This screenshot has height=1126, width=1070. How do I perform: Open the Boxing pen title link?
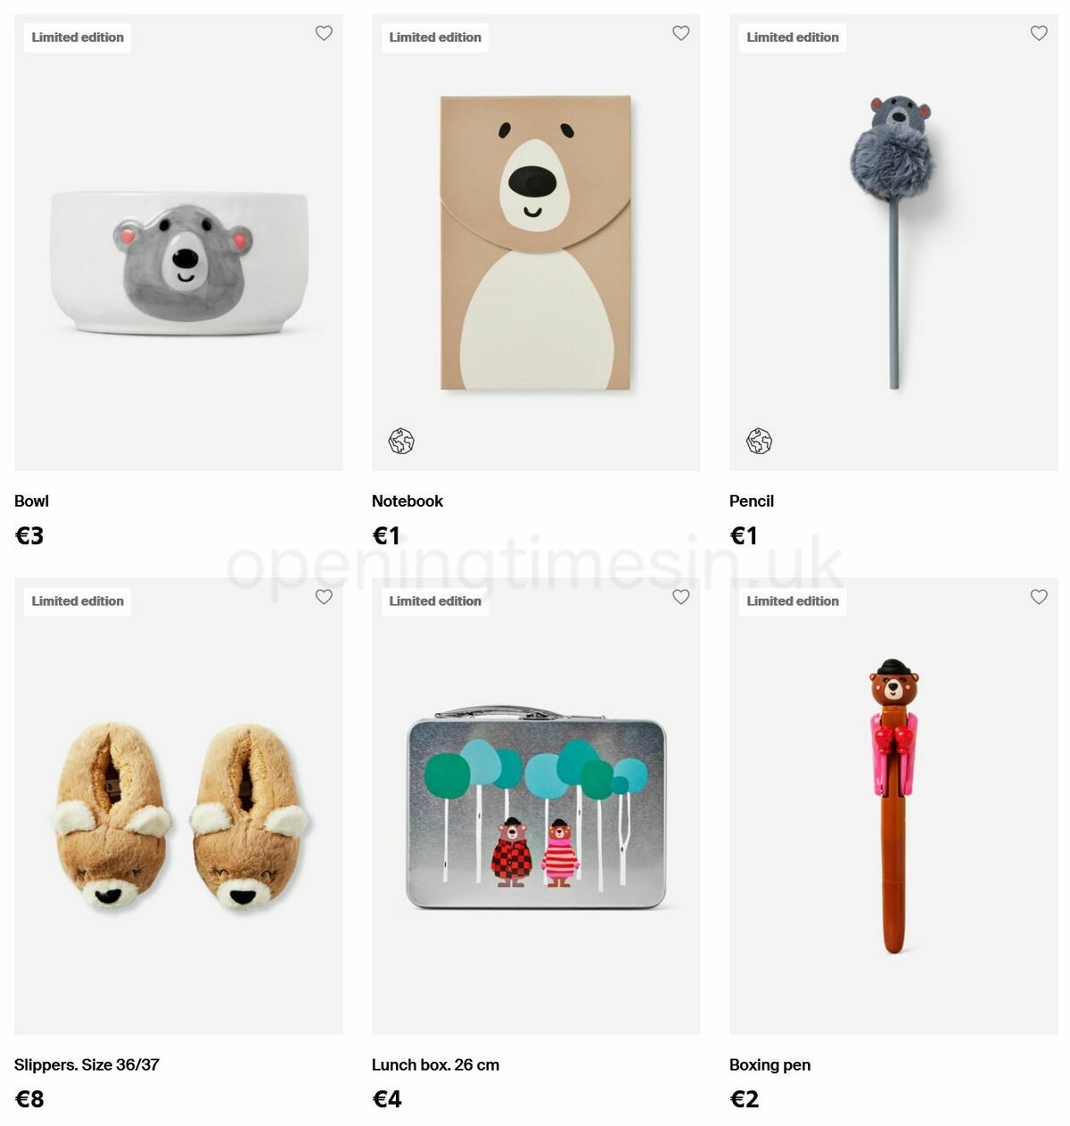(770, 1064)
